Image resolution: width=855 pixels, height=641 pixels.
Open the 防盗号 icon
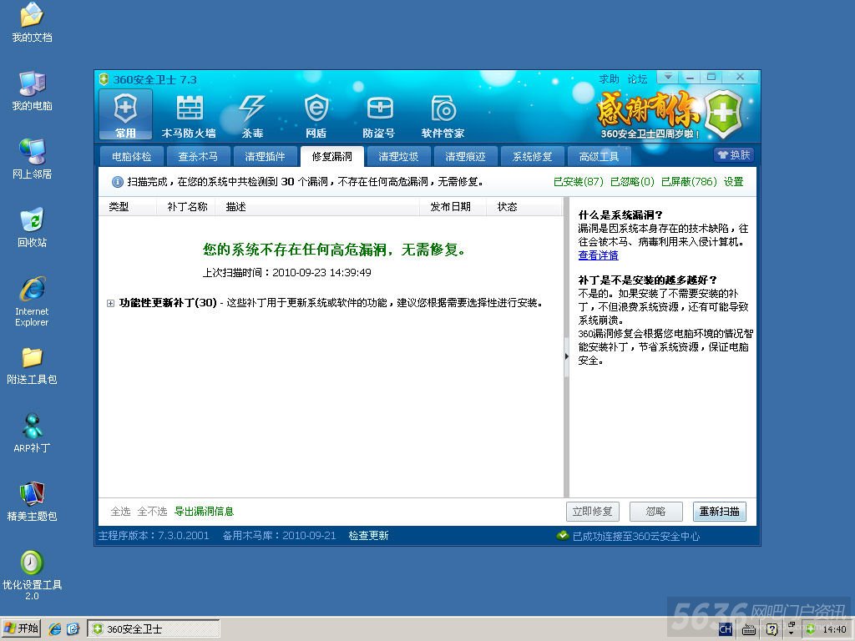click(379, 115)
